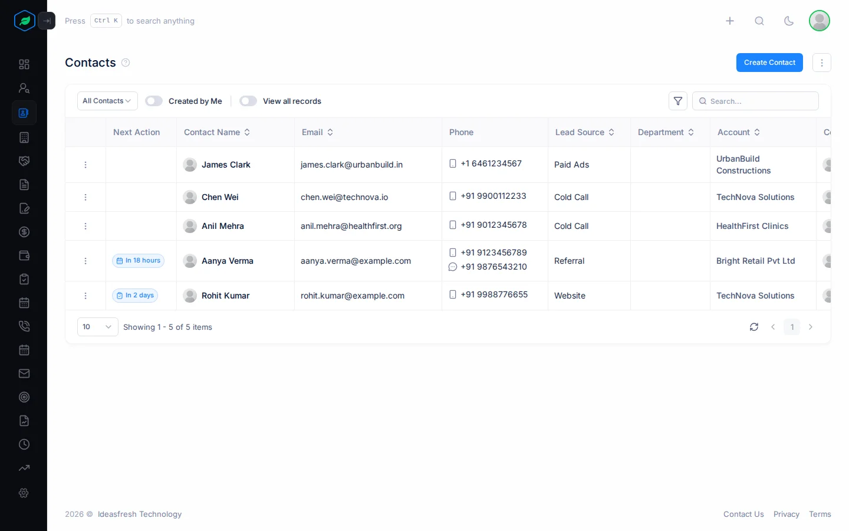This screenshot has height=531, width=849.
Task: Refresh the contacts table
Action: tap(754, 327)
